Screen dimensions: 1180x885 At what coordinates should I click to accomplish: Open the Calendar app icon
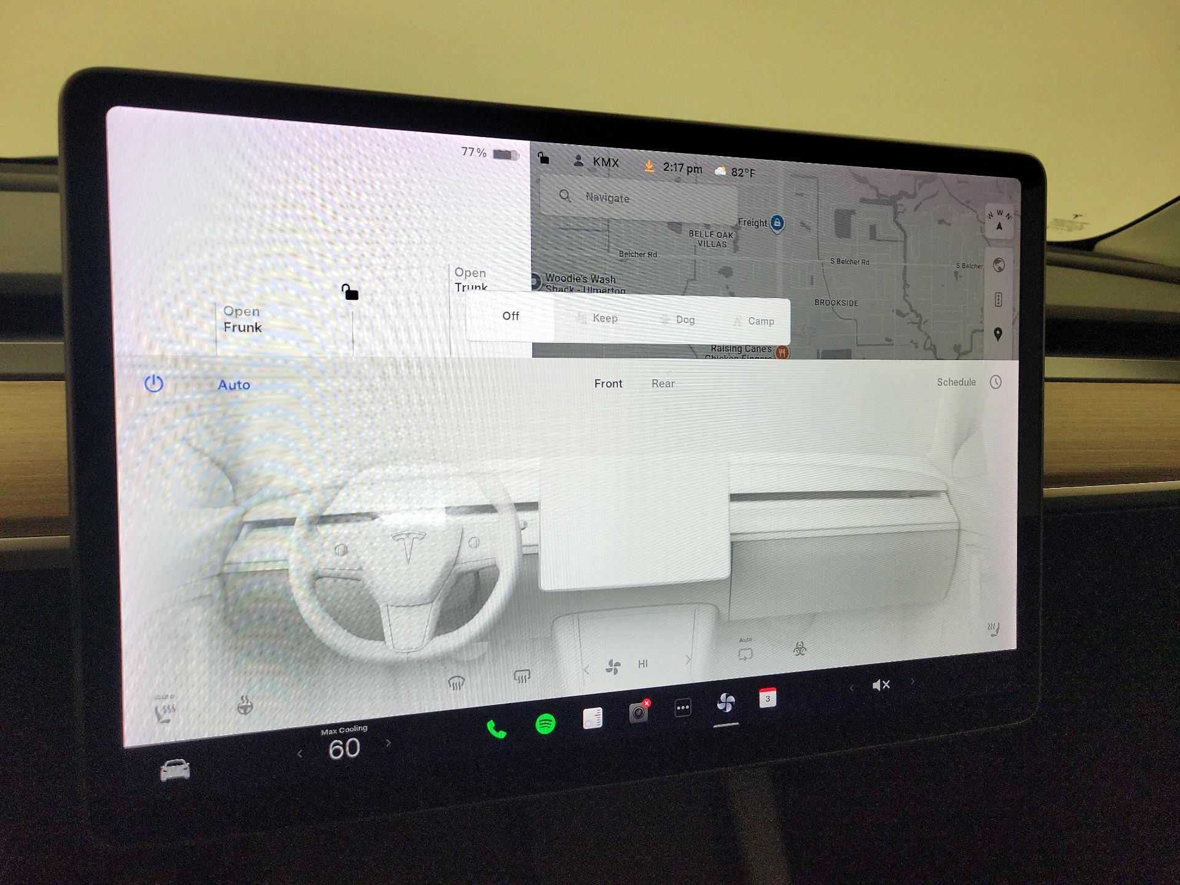point(768,699)
